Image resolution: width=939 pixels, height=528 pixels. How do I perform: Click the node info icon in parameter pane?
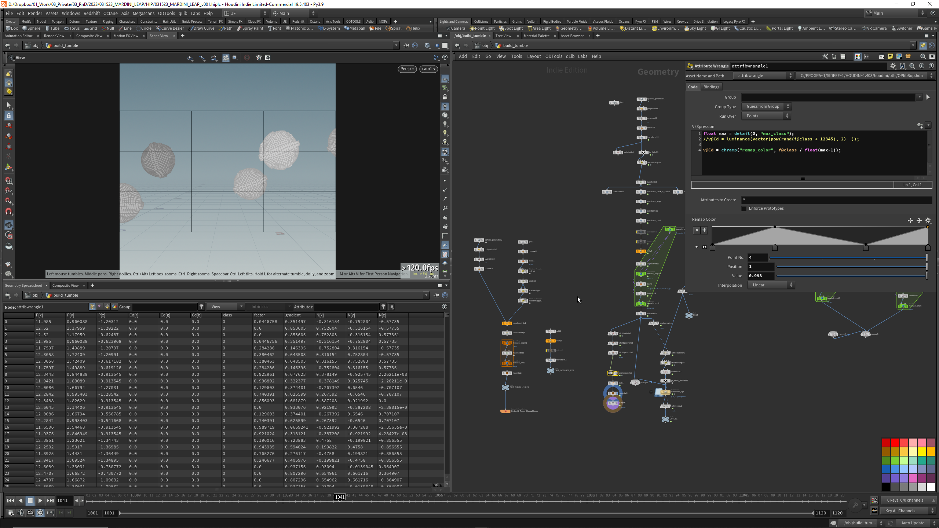922,66
